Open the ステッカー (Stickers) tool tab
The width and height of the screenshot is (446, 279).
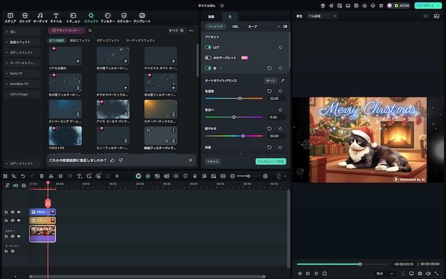point(124,17)
